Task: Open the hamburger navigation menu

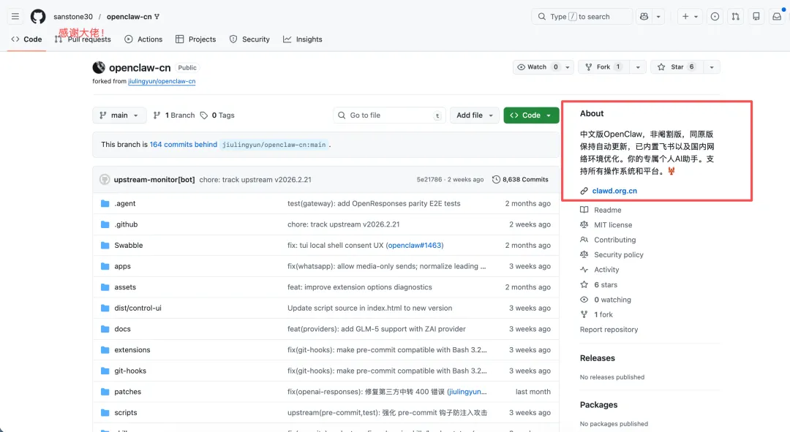Action: click(x=15, y=17)
